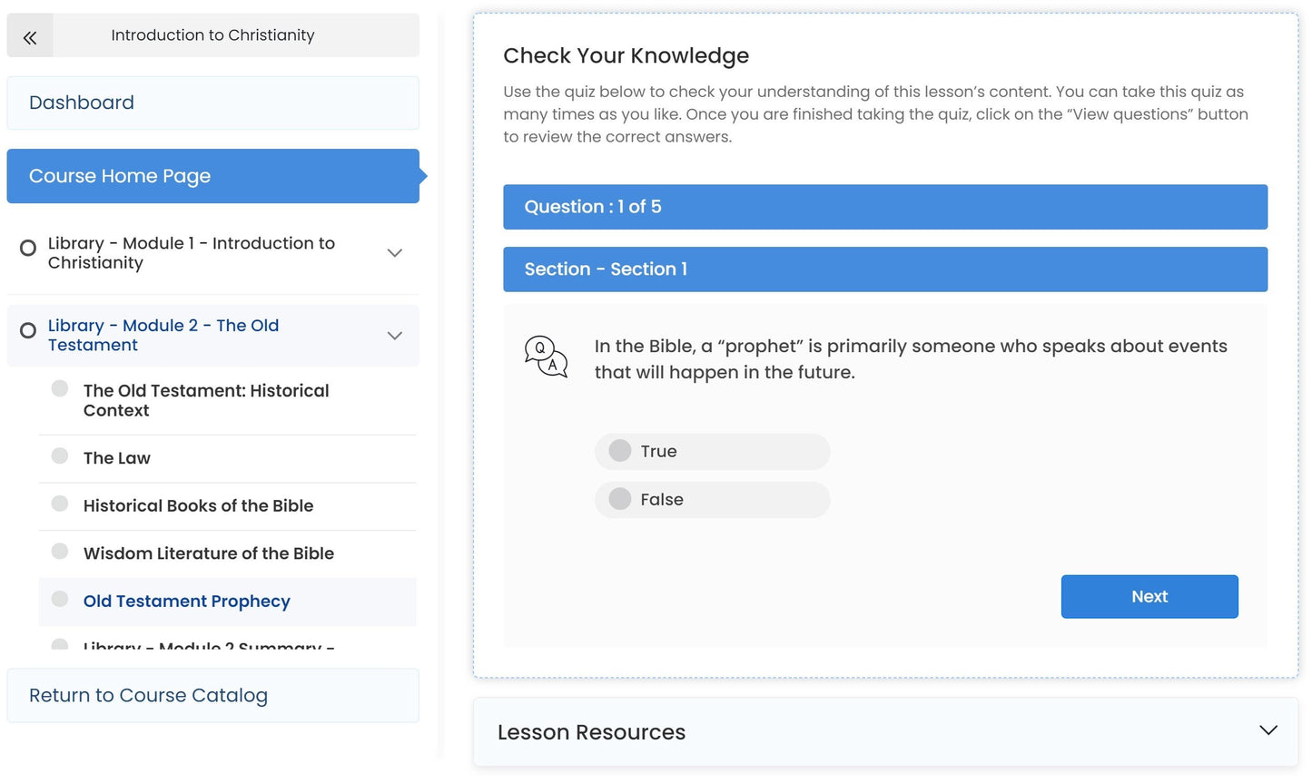Go to Course Home Page
The height and width of the screenshot is (783, 1312).
click(212, 176)
